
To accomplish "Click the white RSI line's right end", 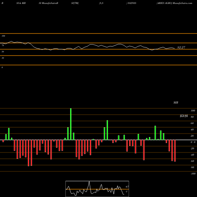I will tap(175, 48).
